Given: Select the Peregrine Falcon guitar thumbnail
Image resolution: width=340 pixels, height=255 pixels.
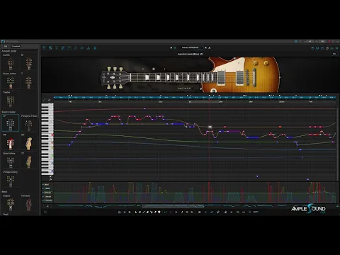Looking at the screenshot, I should [29, 123].
